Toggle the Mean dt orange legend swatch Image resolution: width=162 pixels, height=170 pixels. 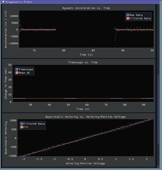[x=17, y=73]
